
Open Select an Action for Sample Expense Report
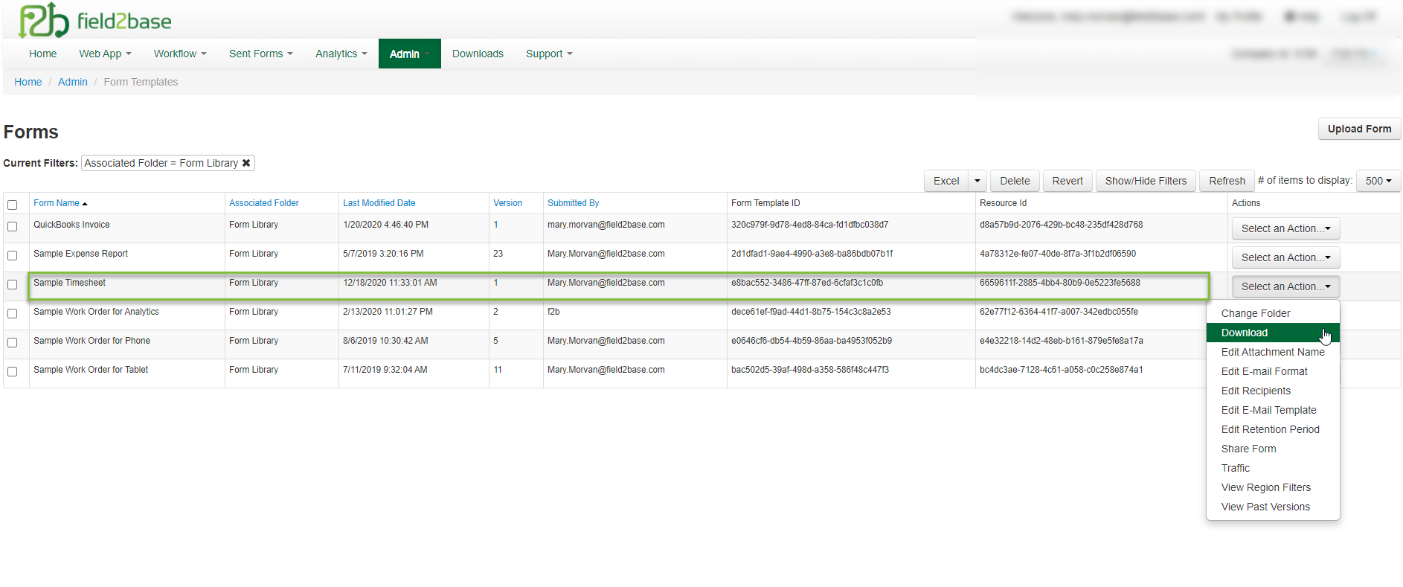point(1285,257)
